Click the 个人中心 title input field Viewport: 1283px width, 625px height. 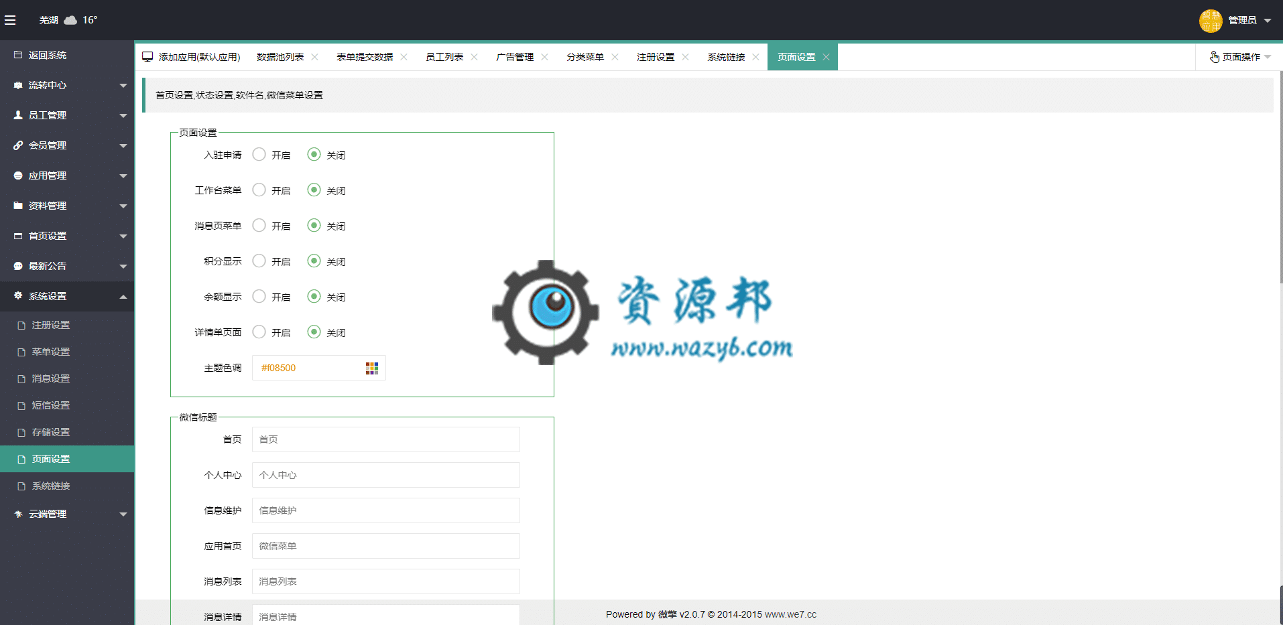click(x=386, y=475)
